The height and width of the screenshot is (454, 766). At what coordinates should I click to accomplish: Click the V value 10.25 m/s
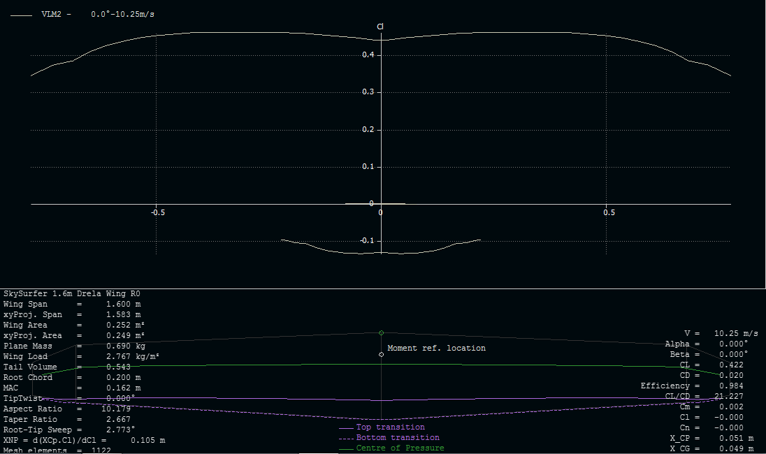pos(736,333)
